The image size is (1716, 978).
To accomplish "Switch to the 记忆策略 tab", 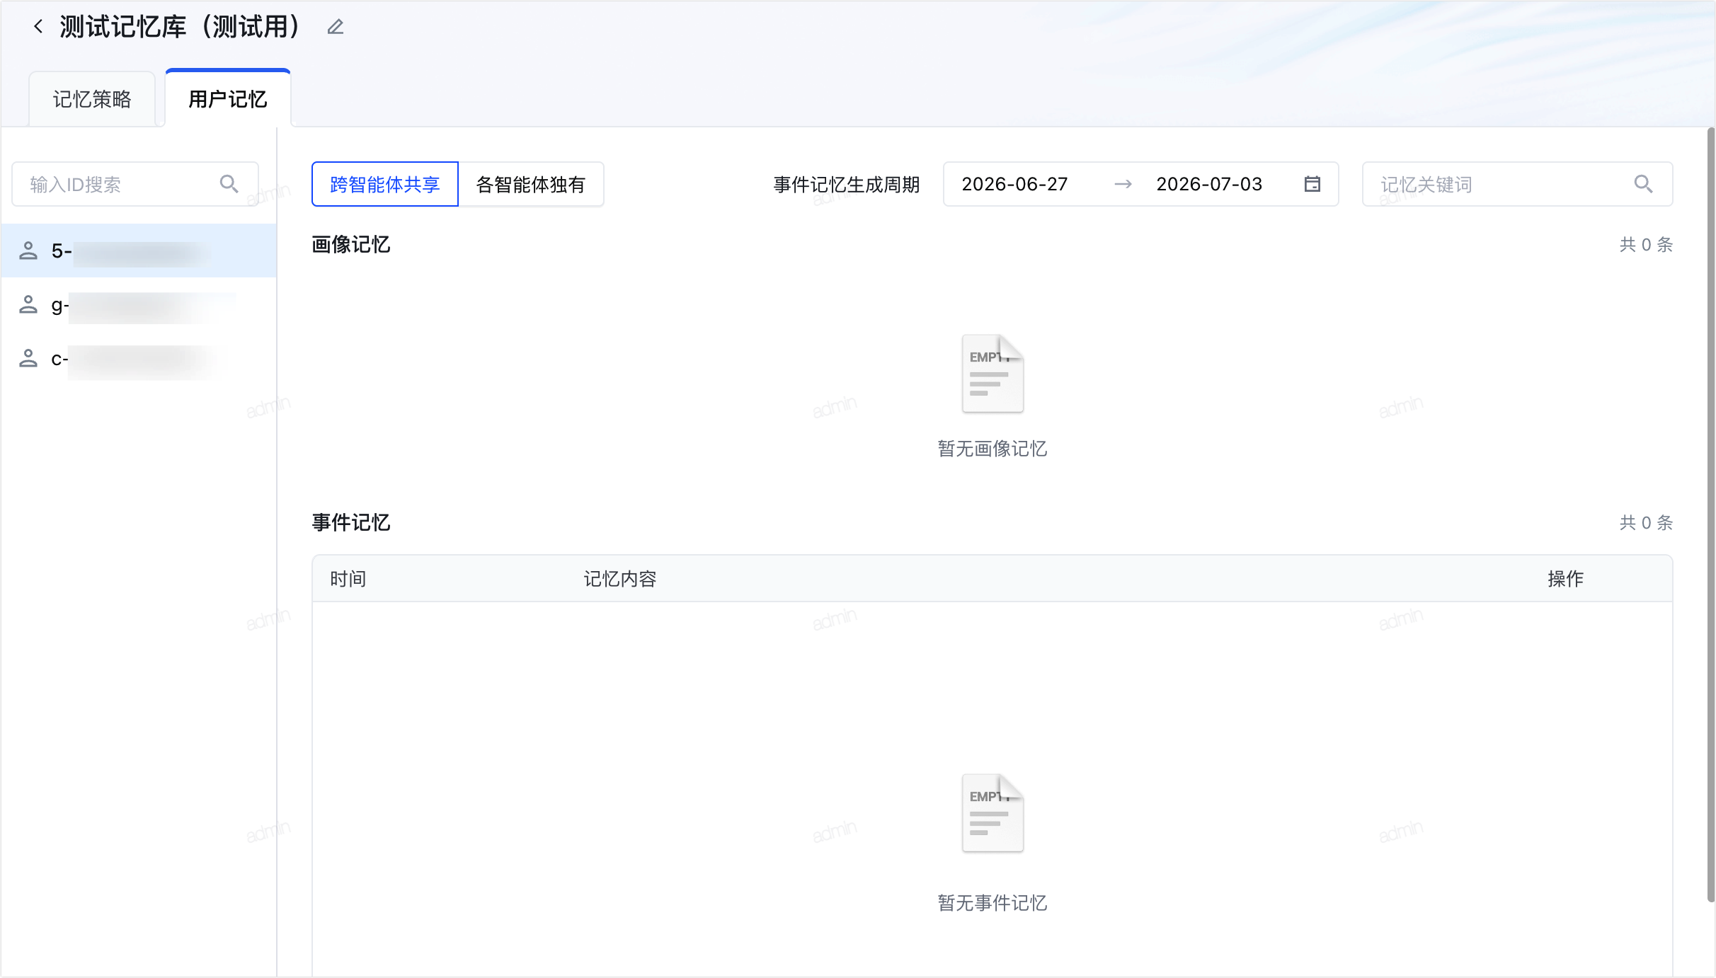I will point(92,99).
